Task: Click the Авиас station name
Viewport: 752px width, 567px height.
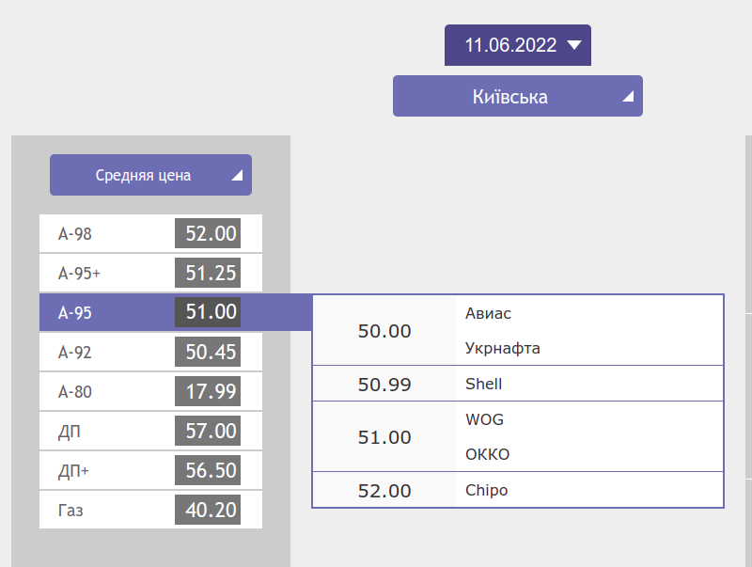Action: point(488,313)
